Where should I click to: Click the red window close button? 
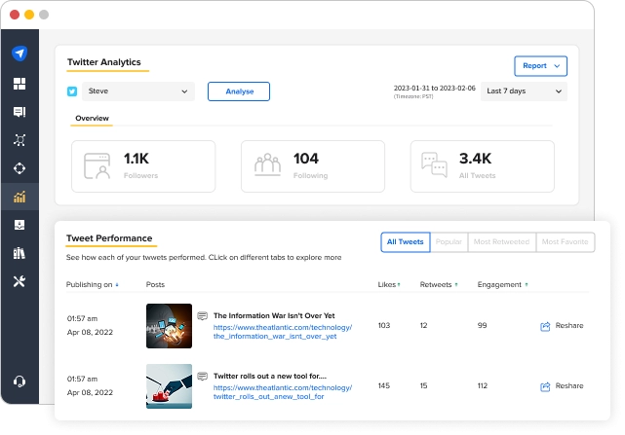tap(15, 15)
